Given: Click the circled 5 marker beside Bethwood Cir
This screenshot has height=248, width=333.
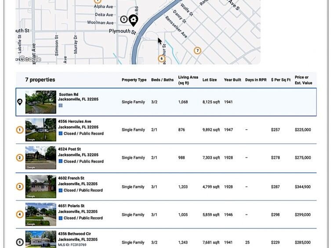Looking at the screenshot, I should tap(19, 242).
